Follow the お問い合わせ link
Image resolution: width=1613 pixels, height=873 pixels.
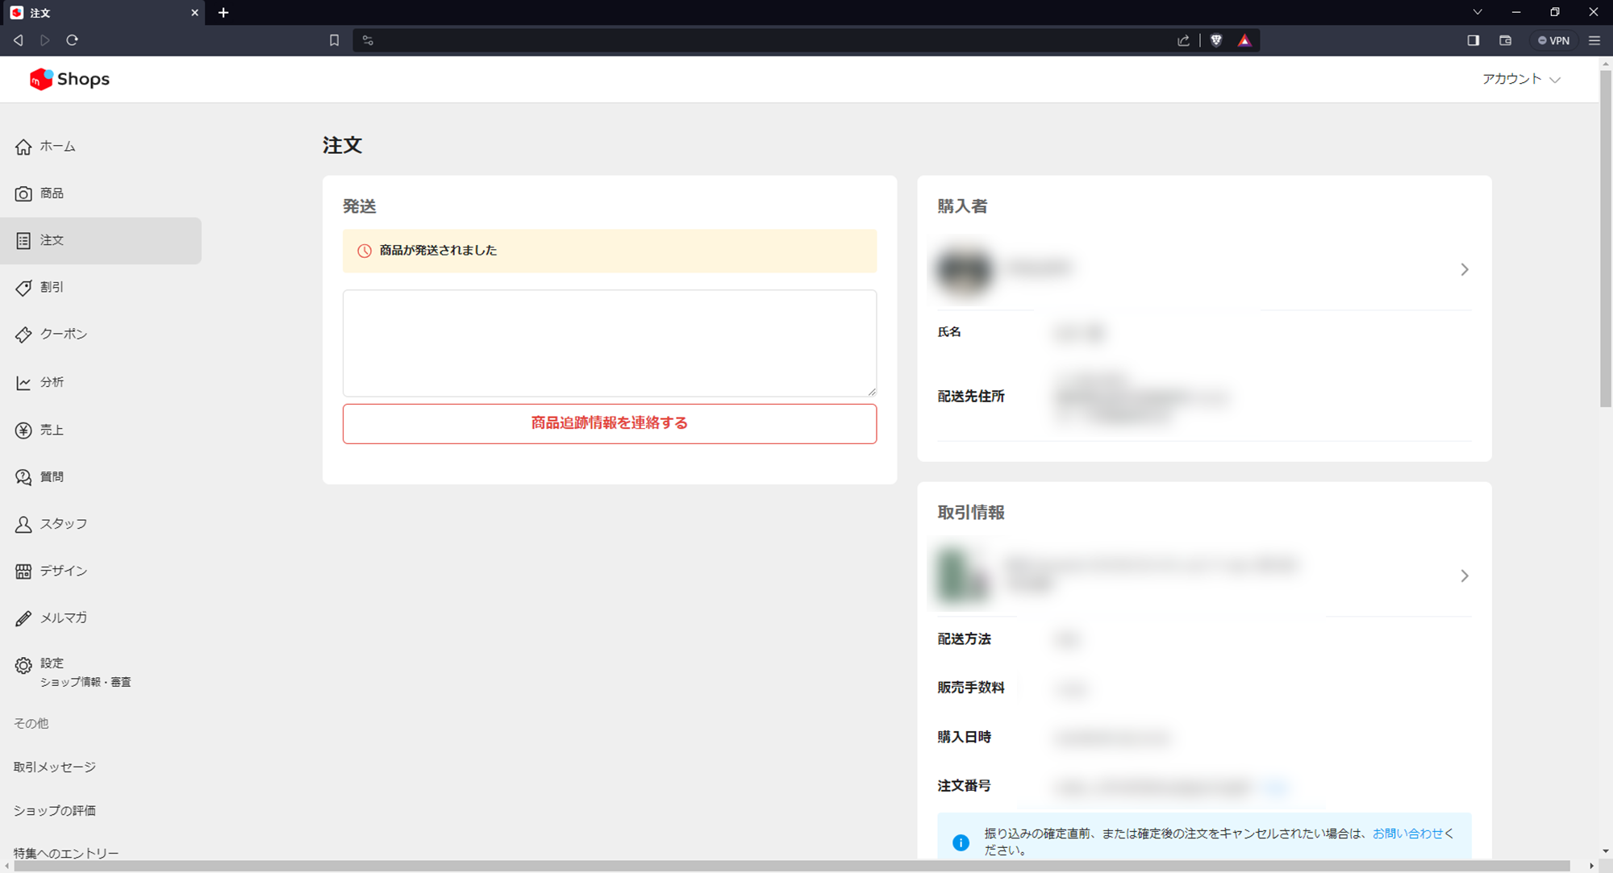1407,834
